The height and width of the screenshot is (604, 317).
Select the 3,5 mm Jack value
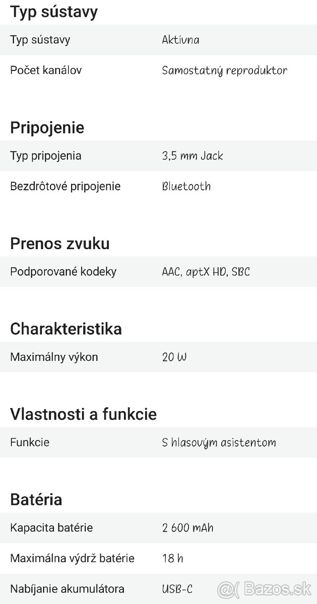coord(193,156)
